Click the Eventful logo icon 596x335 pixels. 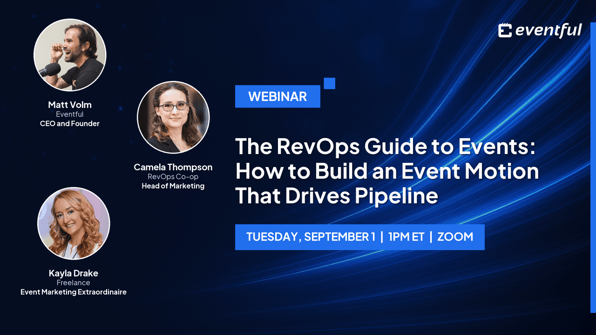505,31
